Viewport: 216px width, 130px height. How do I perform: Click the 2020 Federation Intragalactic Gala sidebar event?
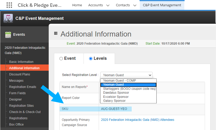point(25,50)
